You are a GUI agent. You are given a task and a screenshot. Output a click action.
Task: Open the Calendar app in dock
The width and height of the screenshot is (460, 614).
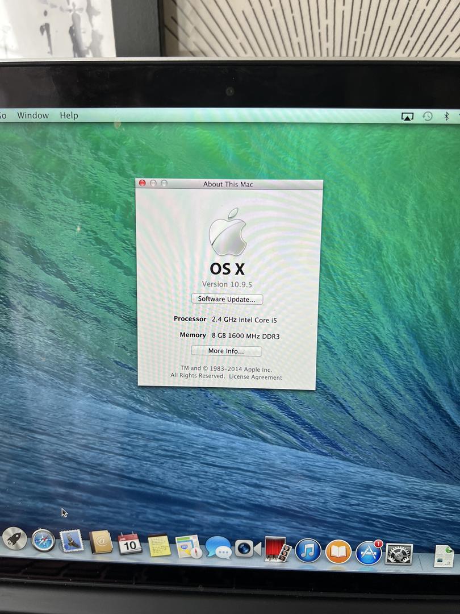pyautogui.click(x=129, y=544)
